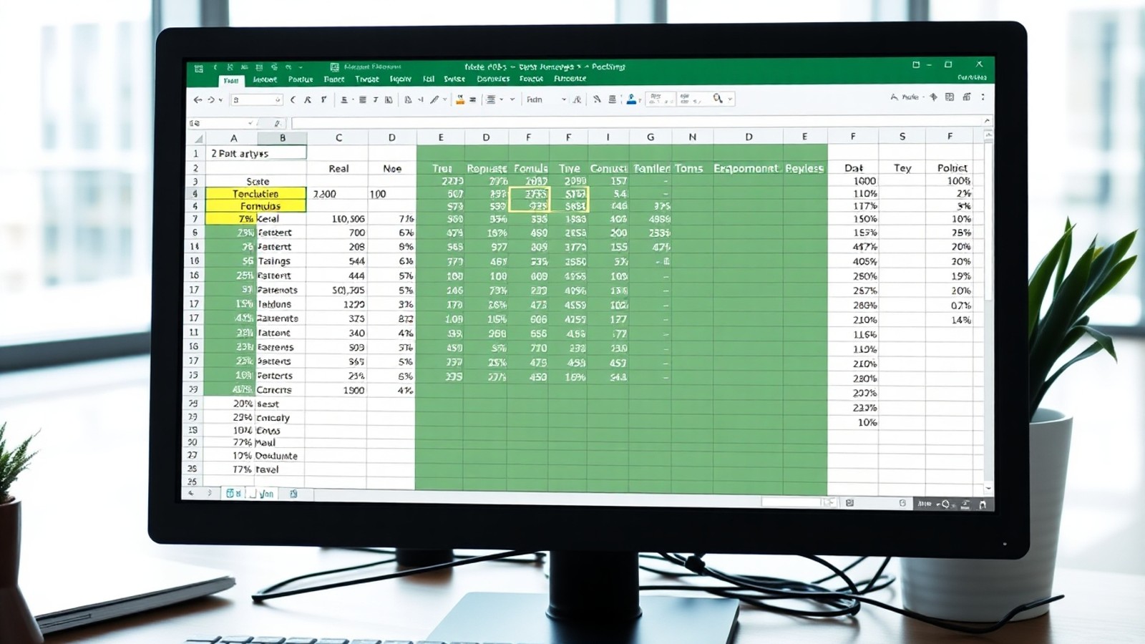Select the pencil draw tool icon
This screenshot has height=644, width=1145.
[434, 100]
